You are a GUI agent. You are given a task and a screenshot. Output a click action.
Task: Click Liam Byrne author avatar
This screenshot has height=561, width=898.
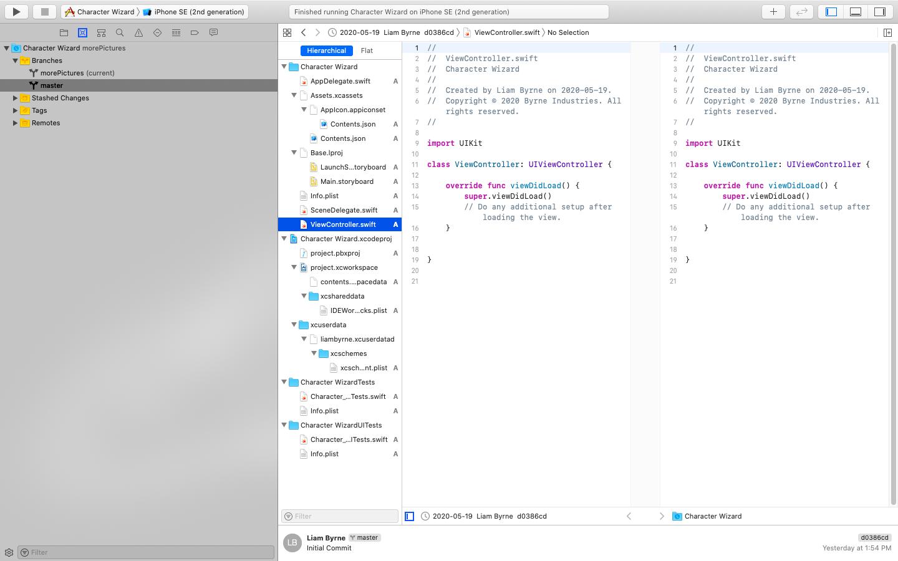click(x=292, y=542)
